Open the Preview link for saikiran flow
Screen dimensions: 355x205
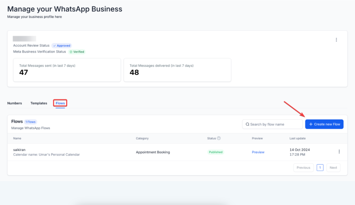point(258,152)
